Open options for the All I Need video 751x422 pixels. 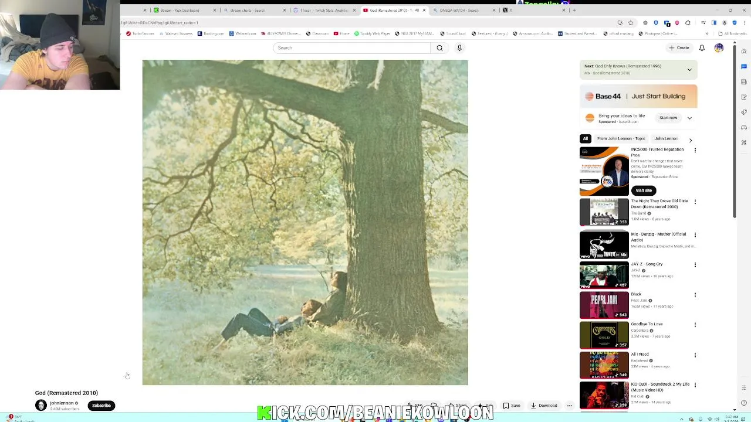(x=695, y=355)
